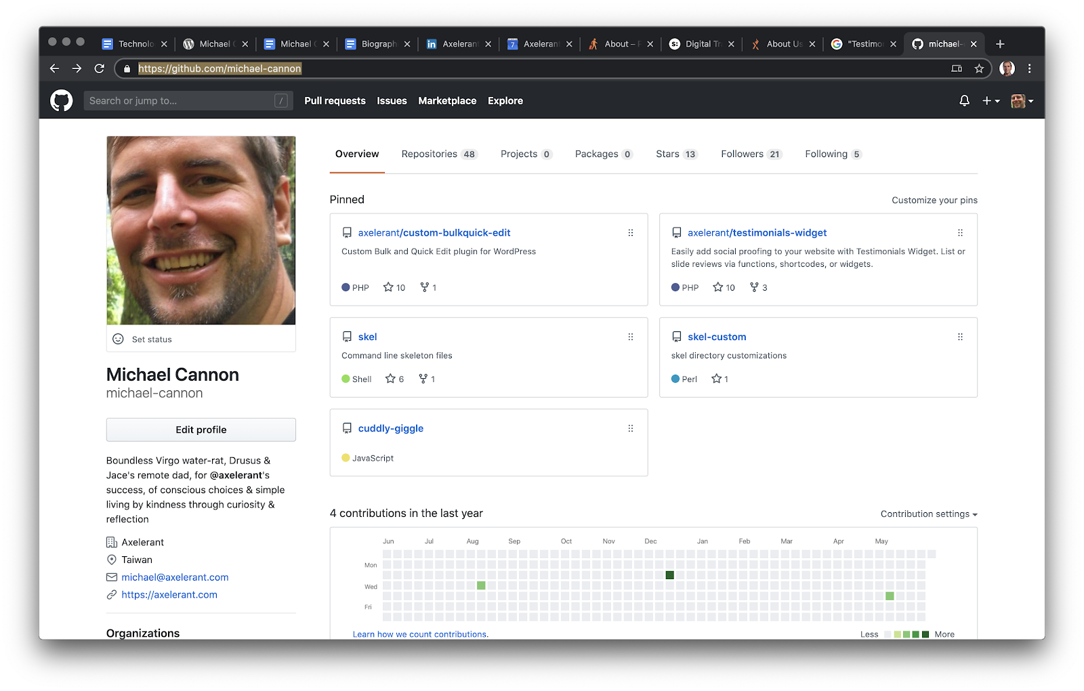Open https://axelerant.com website link
The image size is (1084, 691).
[x=169, y=595]
